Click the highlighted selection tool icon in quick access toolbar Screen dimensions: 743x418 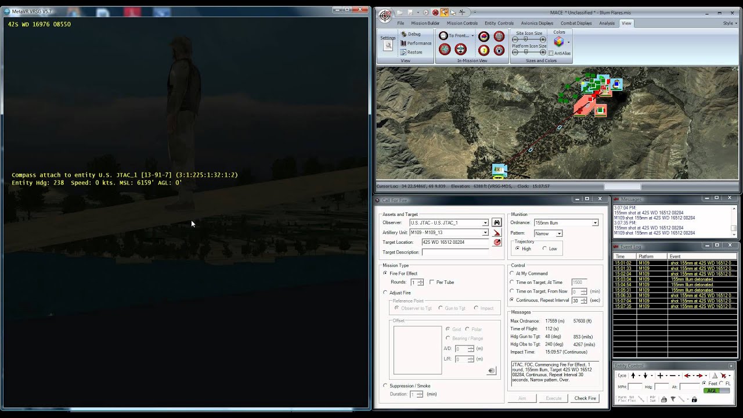[444, 12]
